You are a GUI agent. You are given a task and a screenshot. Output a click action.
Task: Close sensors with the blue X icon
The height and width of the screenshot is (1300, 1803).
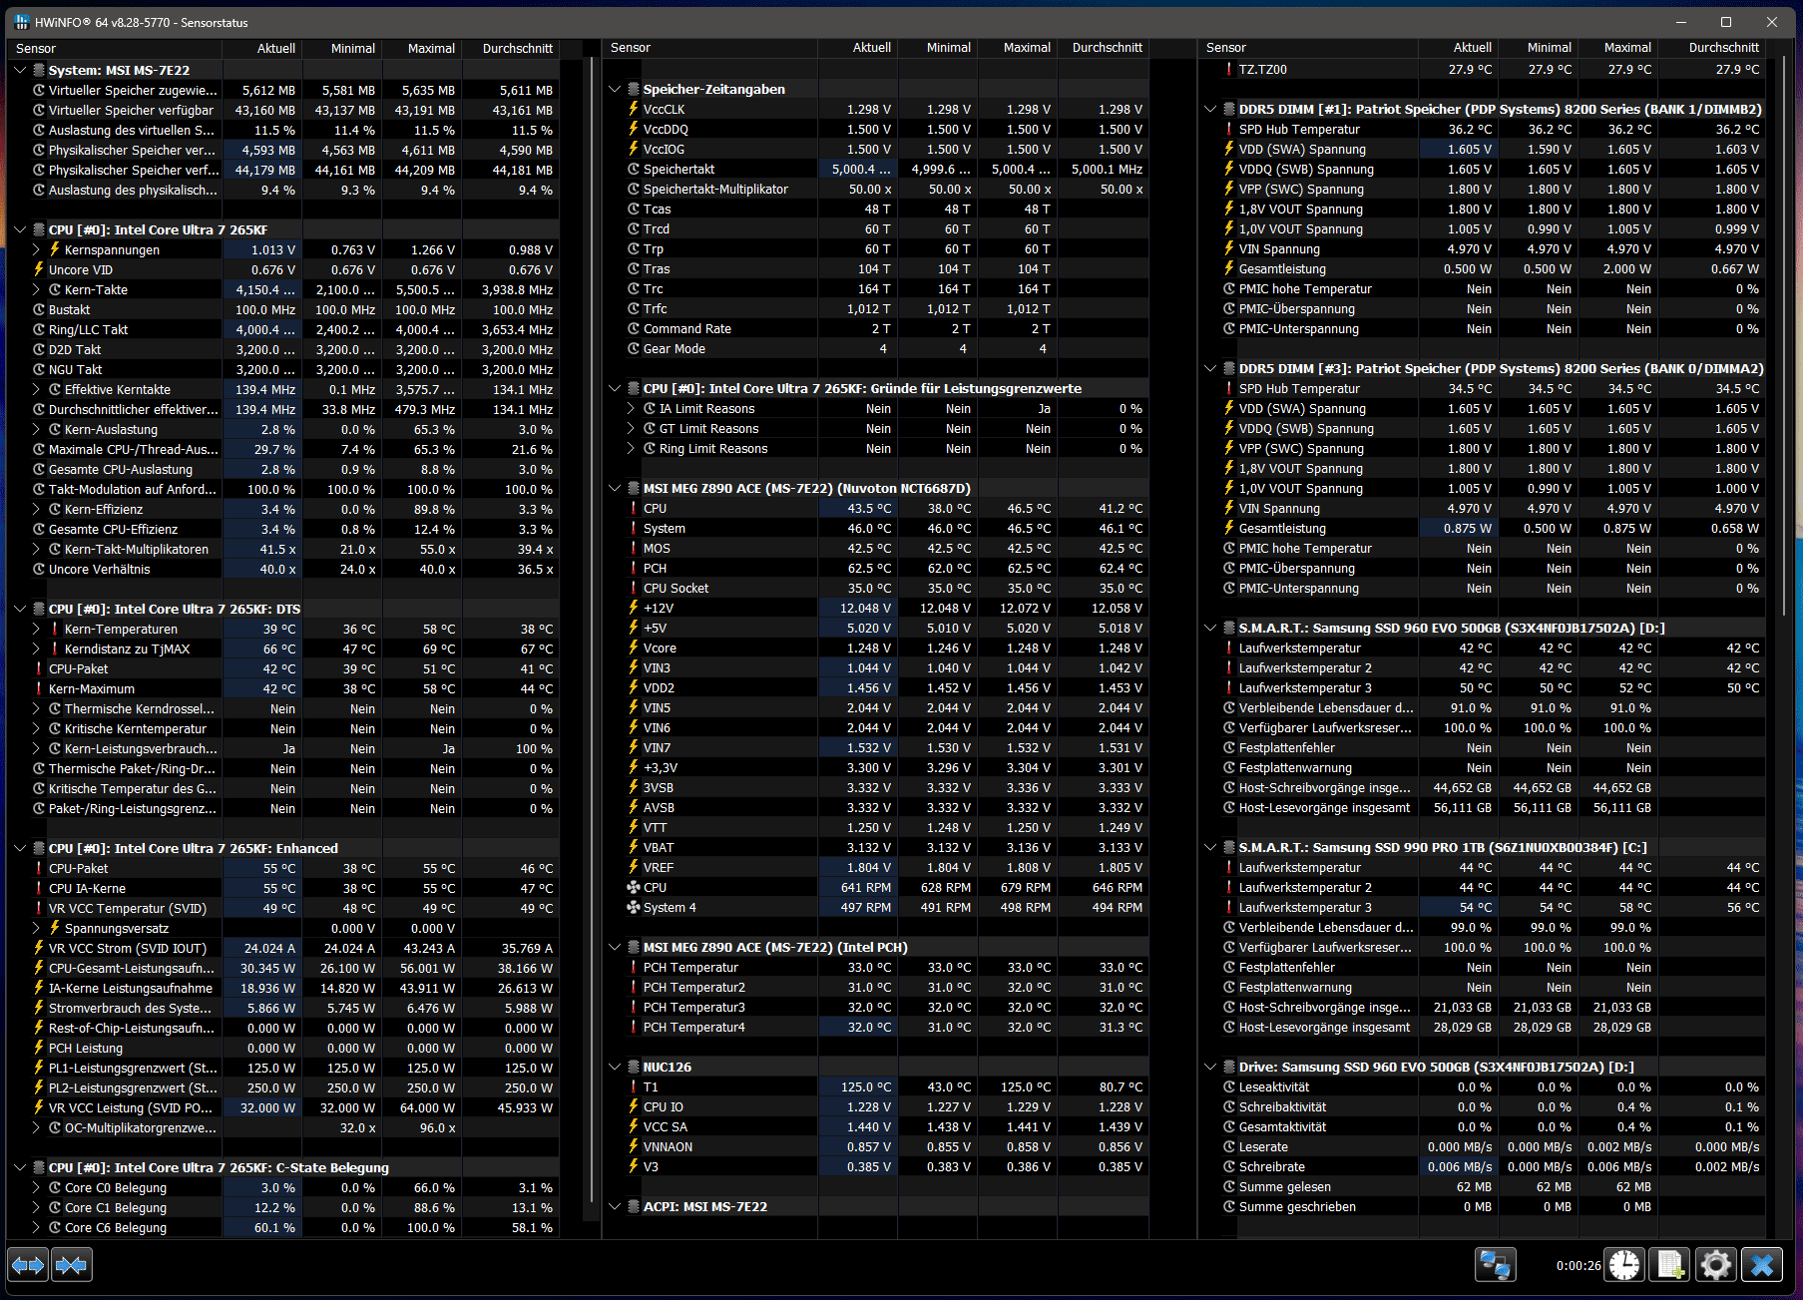point(1762,1265)
